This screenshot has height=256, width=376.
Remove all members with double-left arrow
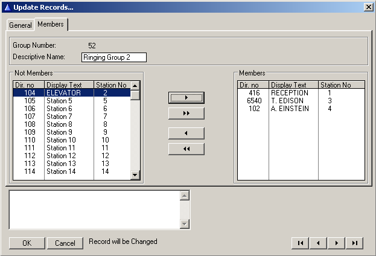click(x=186, y=149)
